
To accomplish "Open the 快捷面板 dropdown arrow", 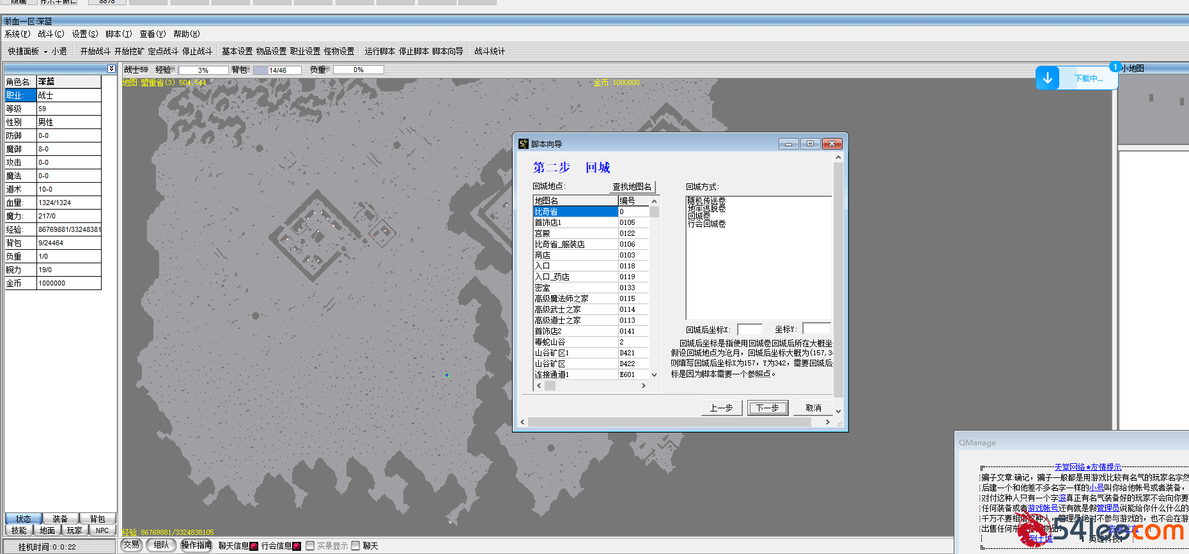I will [45, 52].
